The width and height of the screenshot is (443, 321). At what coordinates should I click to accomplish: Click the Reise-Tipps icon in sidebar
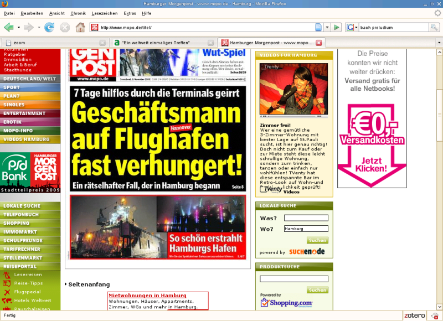coord(7,283)
